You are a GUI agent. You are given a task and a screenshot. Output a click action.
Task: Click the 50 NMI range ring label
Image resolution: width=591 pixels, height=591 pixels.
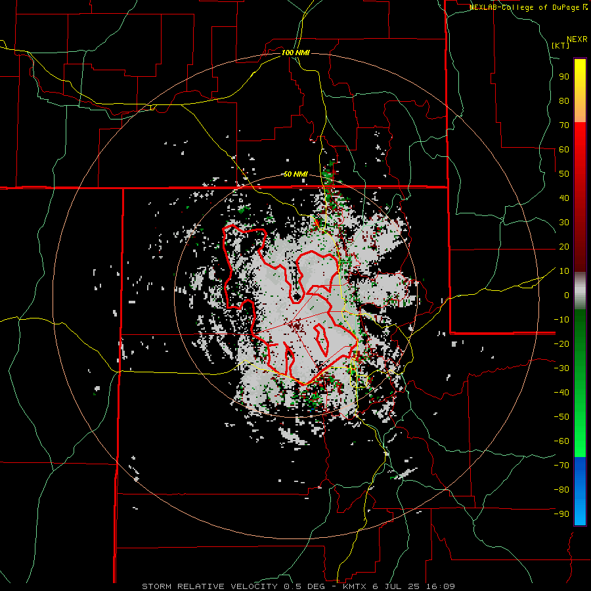pyautogui.click(x=295, y=174)
